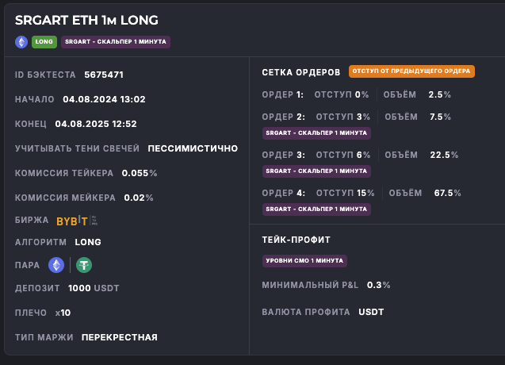Click the purple SRGART badge in the header
The image size is (505, 365).
point(116,42)
